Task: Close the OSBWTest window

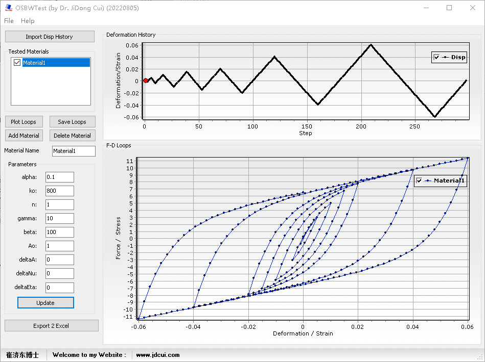Action: [473, 8]
